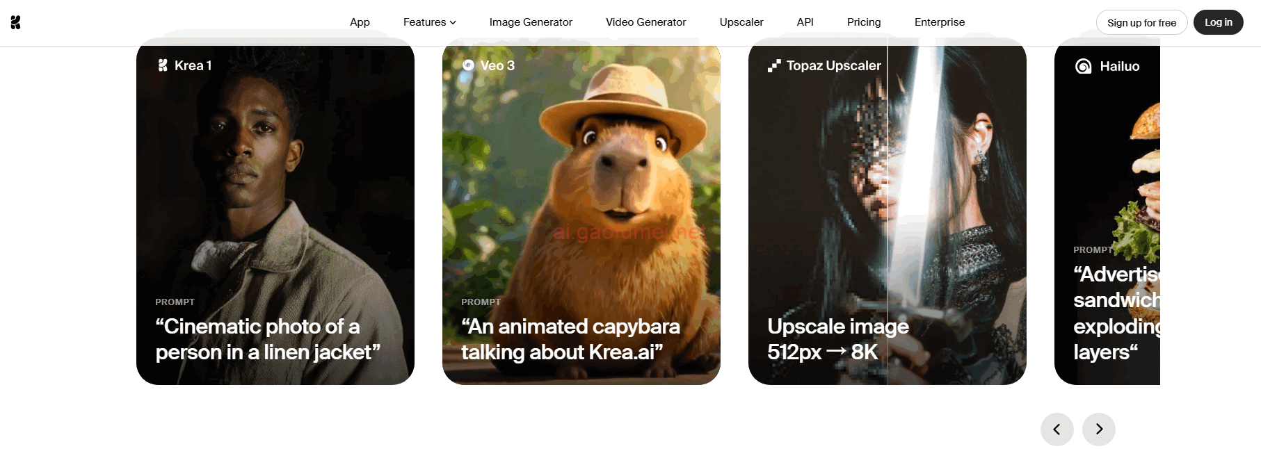Select the animated capybara card

click(x=581, y=208)
